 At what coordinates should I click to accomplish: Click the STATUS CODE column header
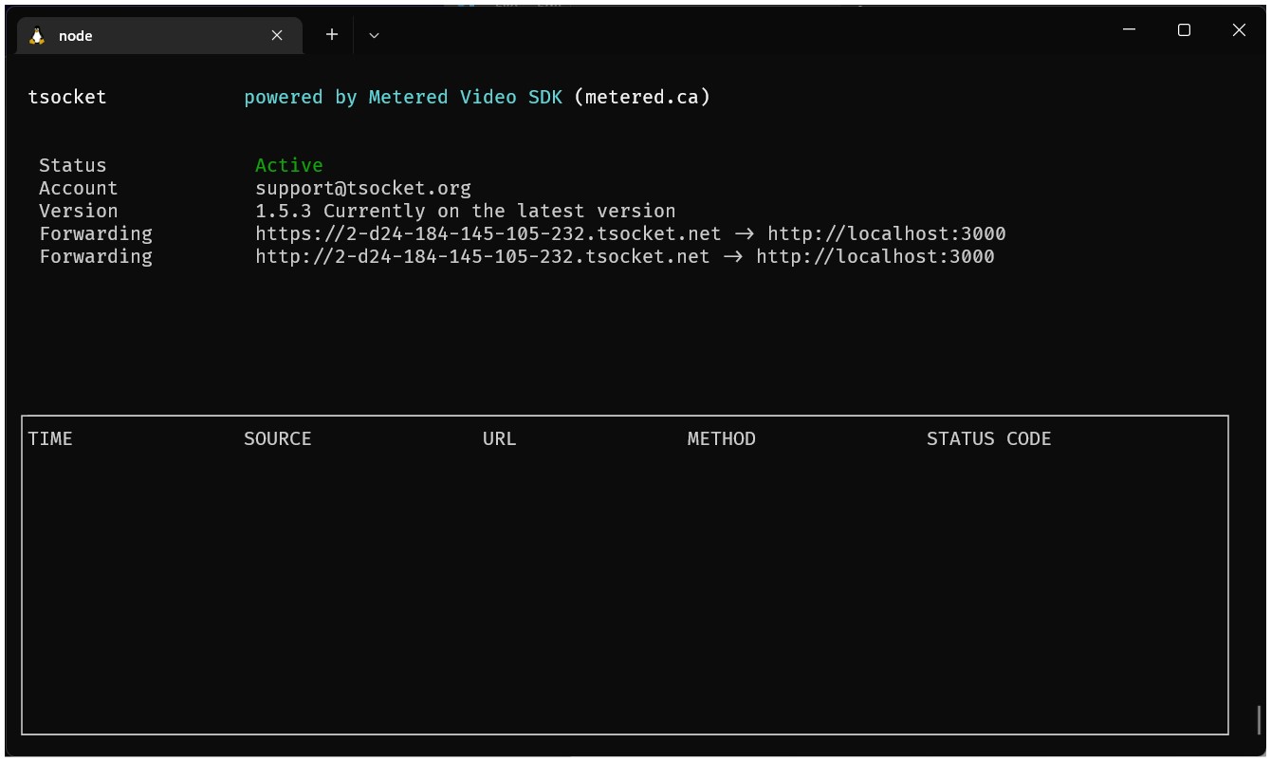989,438
